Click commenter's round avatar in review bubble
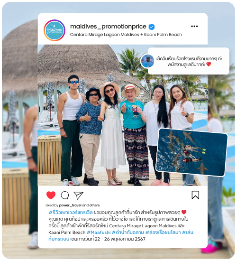 pyautogui.click(x=147, y=61)
